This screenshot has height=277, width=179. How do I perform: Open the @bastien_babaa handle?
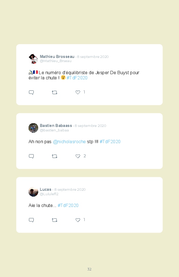pyautogui.click(x=54, y=130)
